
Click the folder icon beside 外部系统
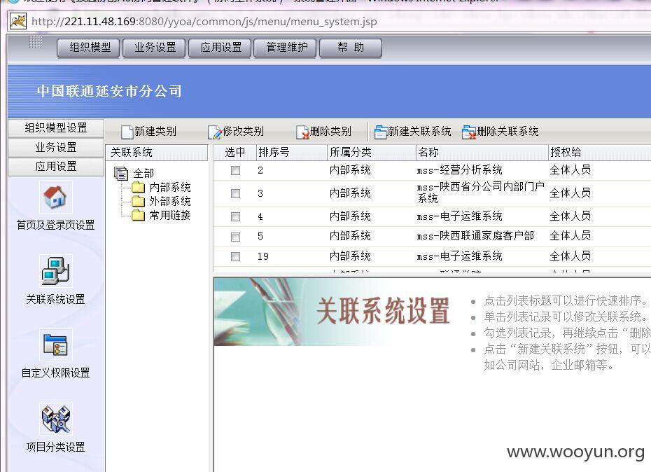pyautogui.click(x=139, y=202)
